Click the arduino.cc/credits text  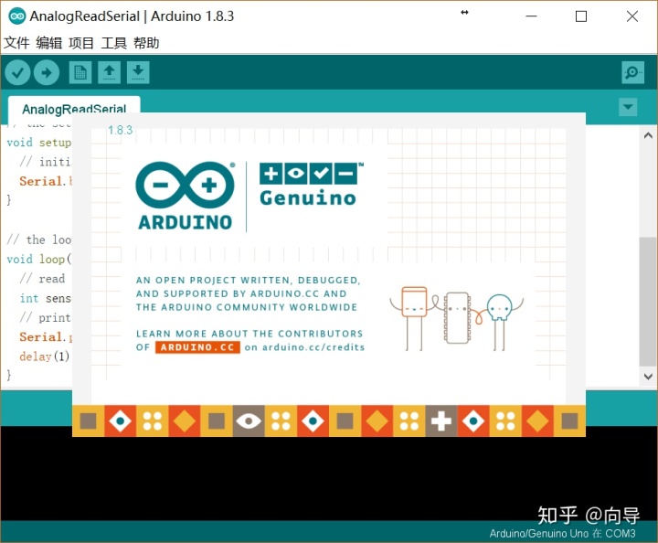313,347
